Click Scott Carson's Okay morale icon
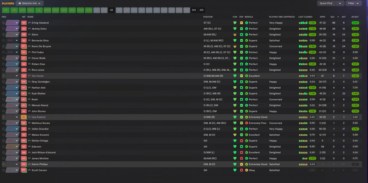Viewport: 368px width, 183px height. pyautogui.click(x=246, y=170)
